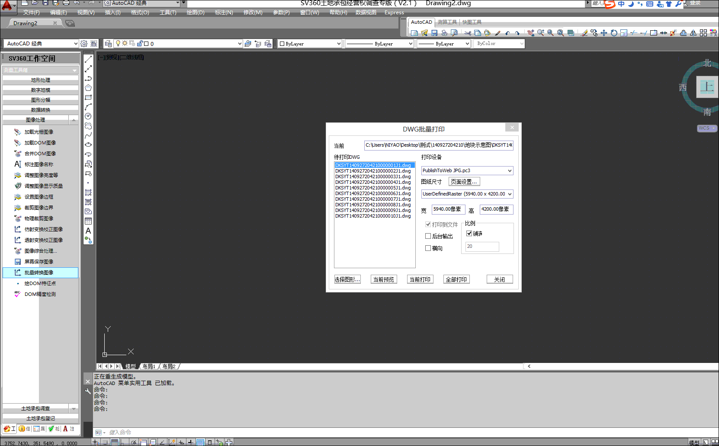
Task: Click the Hatch tool icon
Action: 88,193
